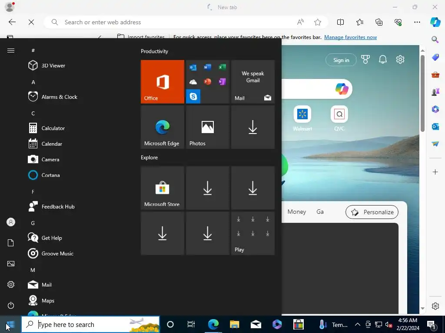Select the Money feed tab
This screenshot has height=333, width=445.
(x=296, y=212)
